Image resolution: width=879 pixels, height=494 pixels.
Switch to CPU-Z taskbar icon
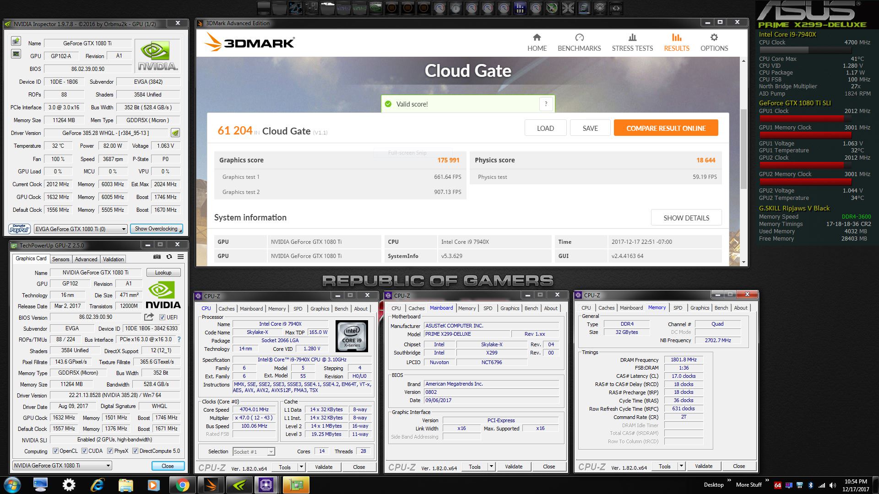pyautogui.click(x=266, y=485)
